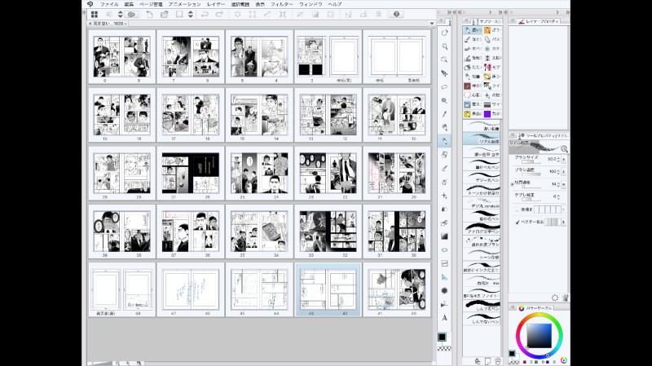The height and width of the screenshot is (366, 652).
Task: Click the color square inside the color wheel
Action: click(539, 335)
